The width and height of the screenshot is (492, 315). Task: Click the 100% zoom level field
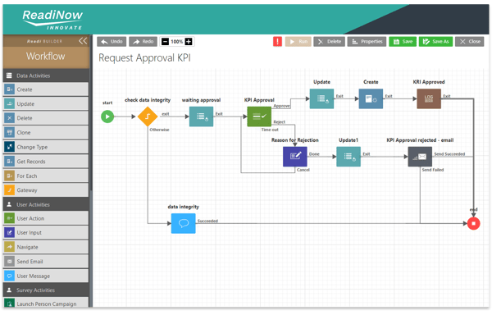point(177,41)
